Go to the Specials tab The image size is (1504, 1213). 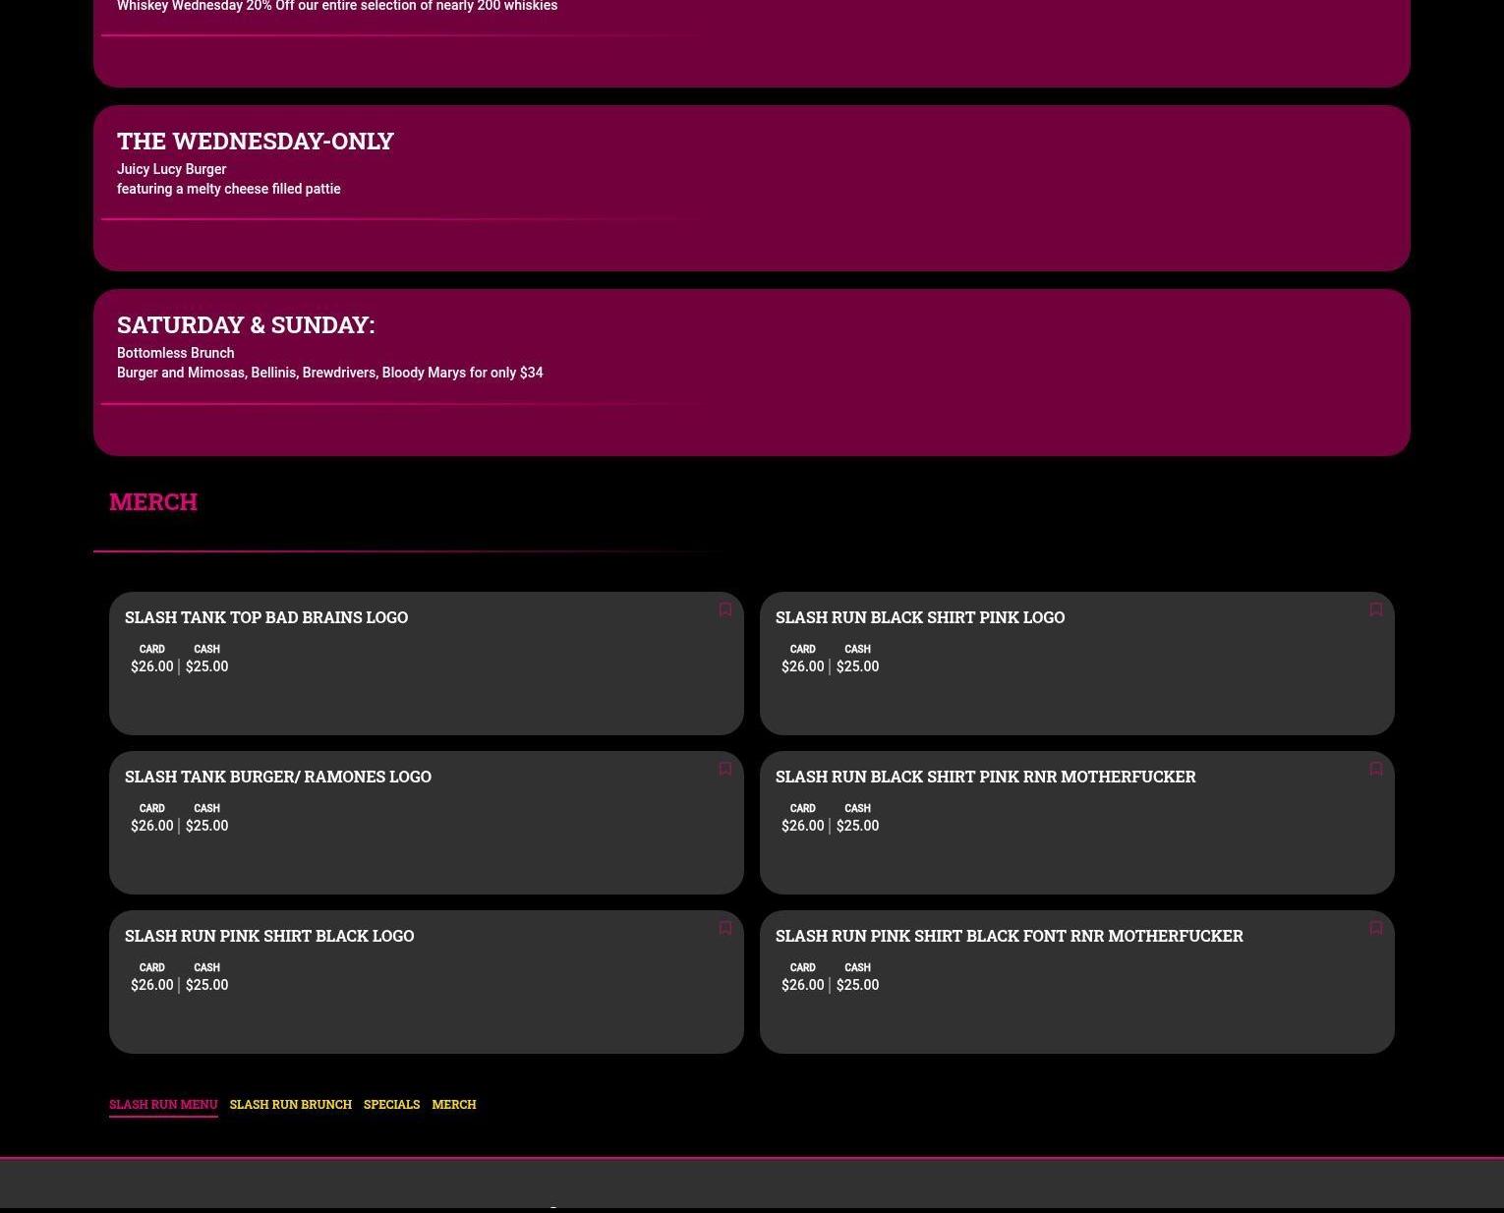point(391,1104)
